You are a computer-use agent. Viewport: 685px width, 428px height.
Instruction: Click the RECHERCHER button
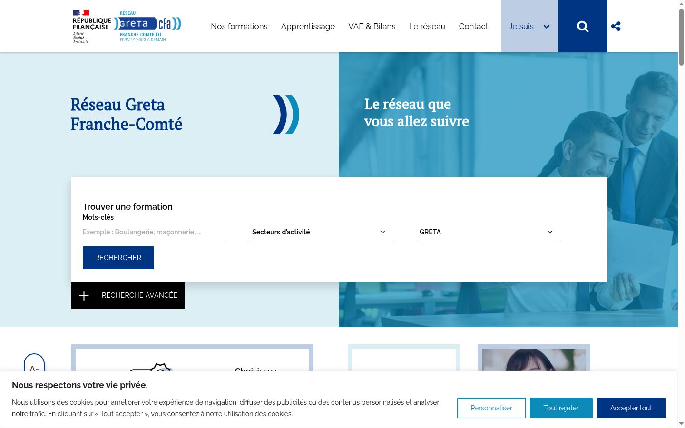point(118,258)
